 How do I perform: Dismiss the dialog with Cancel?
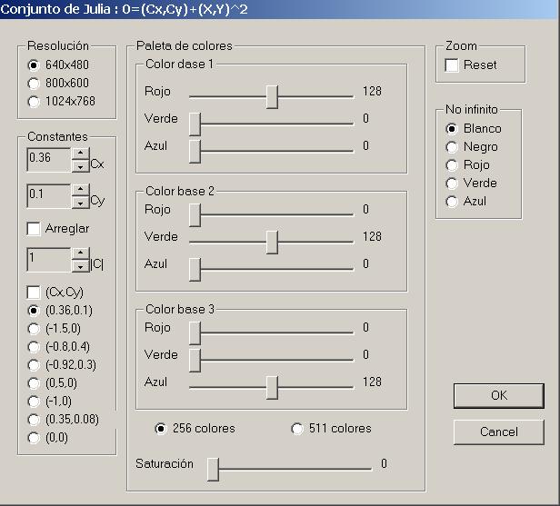pos(499,432)
